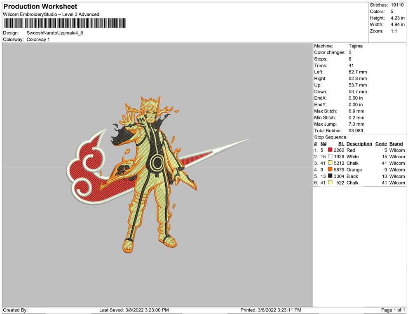Click the Right value 62.8 mm
The width and height of the screenshot is (408, 314).
pos(358,79)
